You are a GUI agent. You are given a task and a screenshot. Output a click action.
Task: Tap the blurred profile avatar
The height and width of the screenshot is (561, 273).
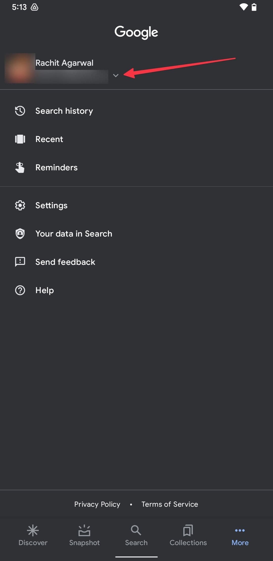20,68
